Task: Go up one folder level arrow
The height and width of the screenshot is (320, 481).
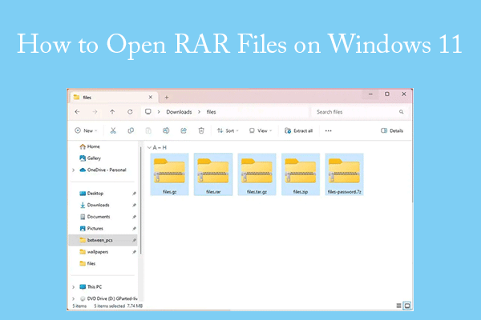Action: 112,112
